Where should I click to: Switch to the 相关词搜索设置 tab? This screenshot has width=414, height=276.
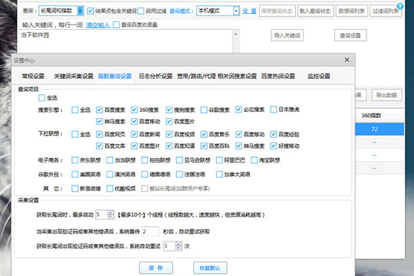[237, 77]
